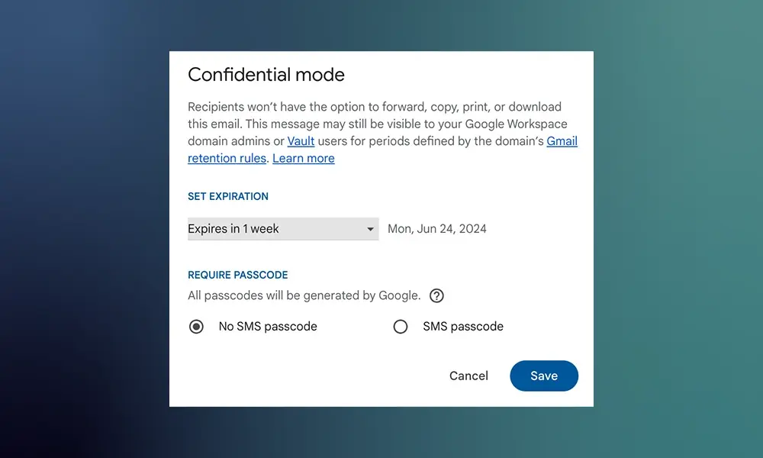Screen dimensions: 763x458
Task: Click the word 'Gmail' in the retention link
Action: pyautogui.click(x=562, y=141)
